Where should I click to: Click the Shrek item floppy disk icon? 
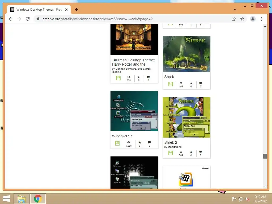coord(171,84)
